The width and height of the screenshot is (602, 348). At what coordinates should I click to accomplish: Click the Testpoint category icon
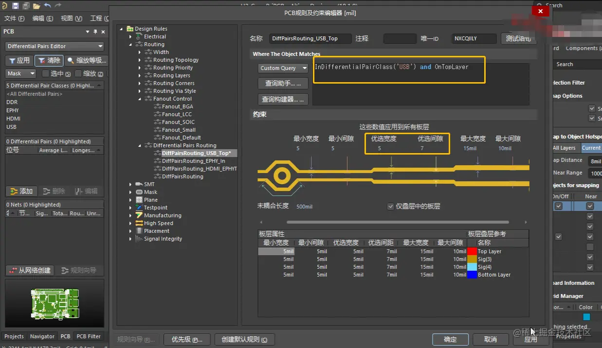tap(139, 208)
